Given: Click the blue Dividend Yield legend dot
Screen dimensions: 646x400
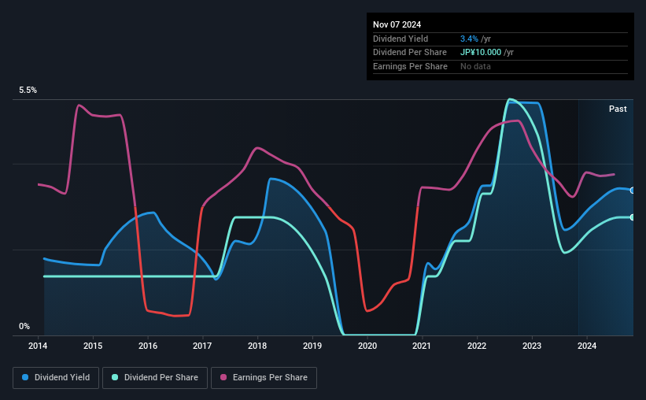Looking at the screenshot, I should pos(25,377).
